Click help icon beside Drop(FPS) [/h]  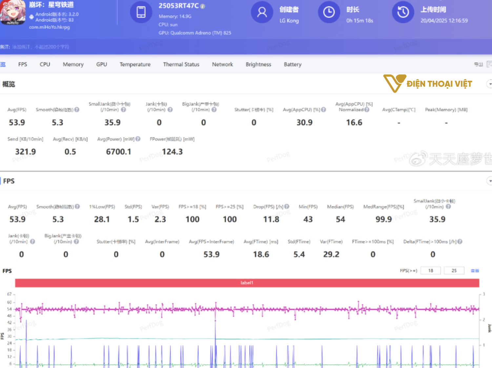coord(287,207)
